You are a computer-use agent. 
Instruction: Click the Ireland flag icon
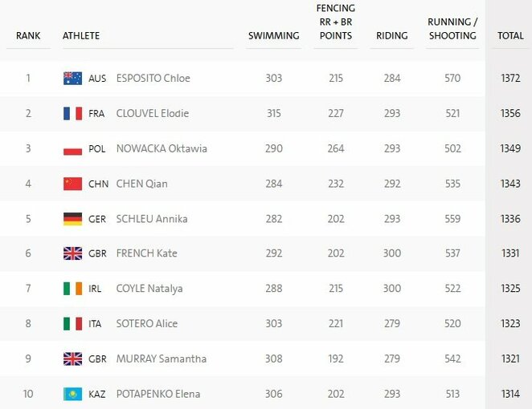click(x=72, y=289)
